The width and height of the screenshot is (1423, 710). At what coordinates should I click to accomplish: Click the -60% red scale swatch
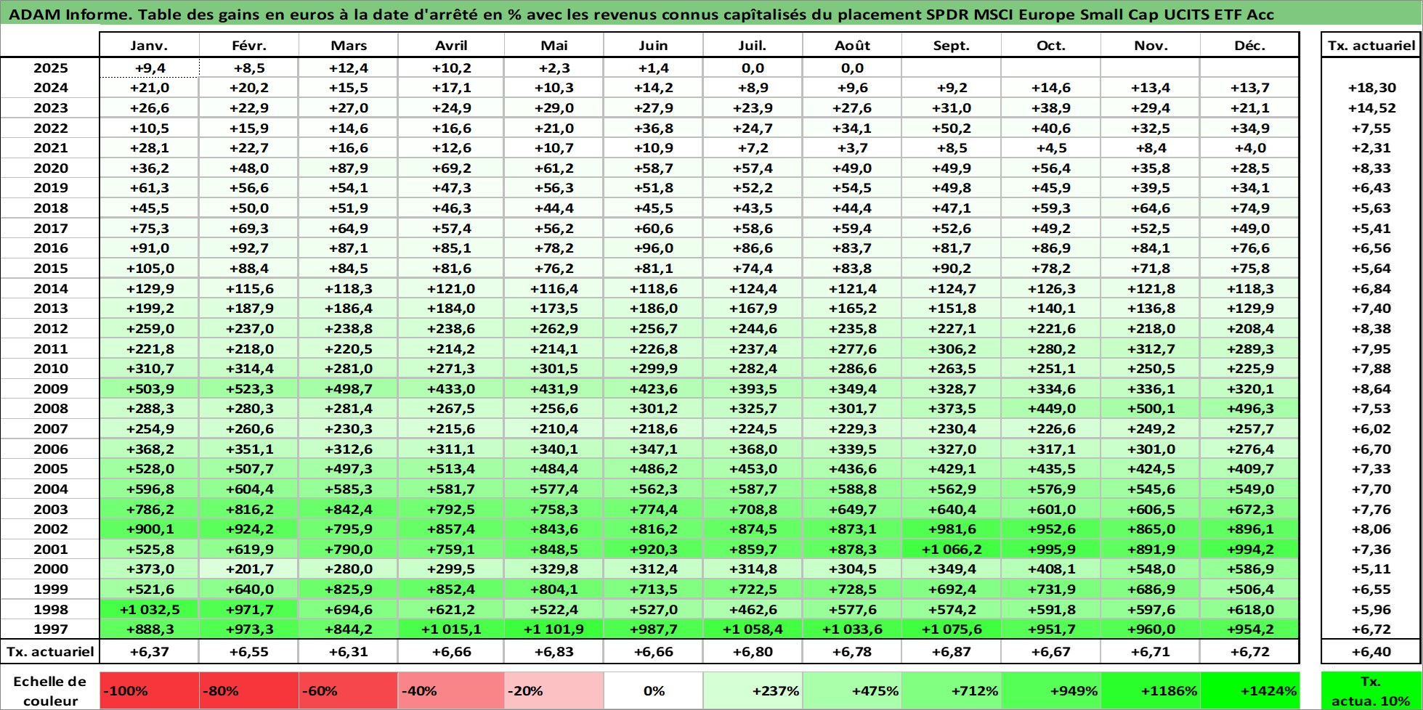click(349, 691)
